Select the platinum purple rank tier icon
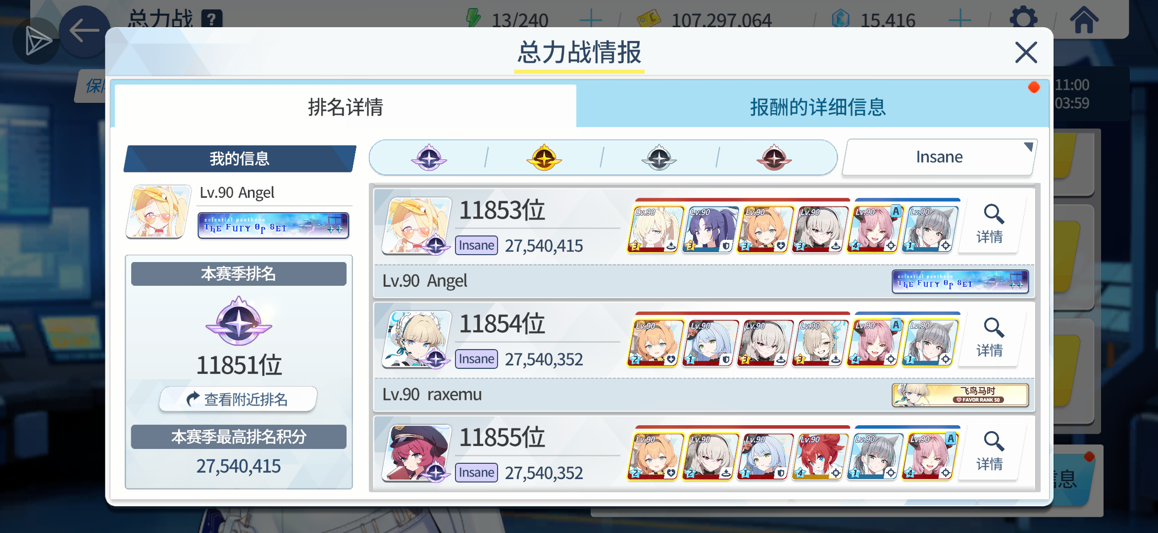The width and height of the screenshot is (1158, 533). pos(429,158)
